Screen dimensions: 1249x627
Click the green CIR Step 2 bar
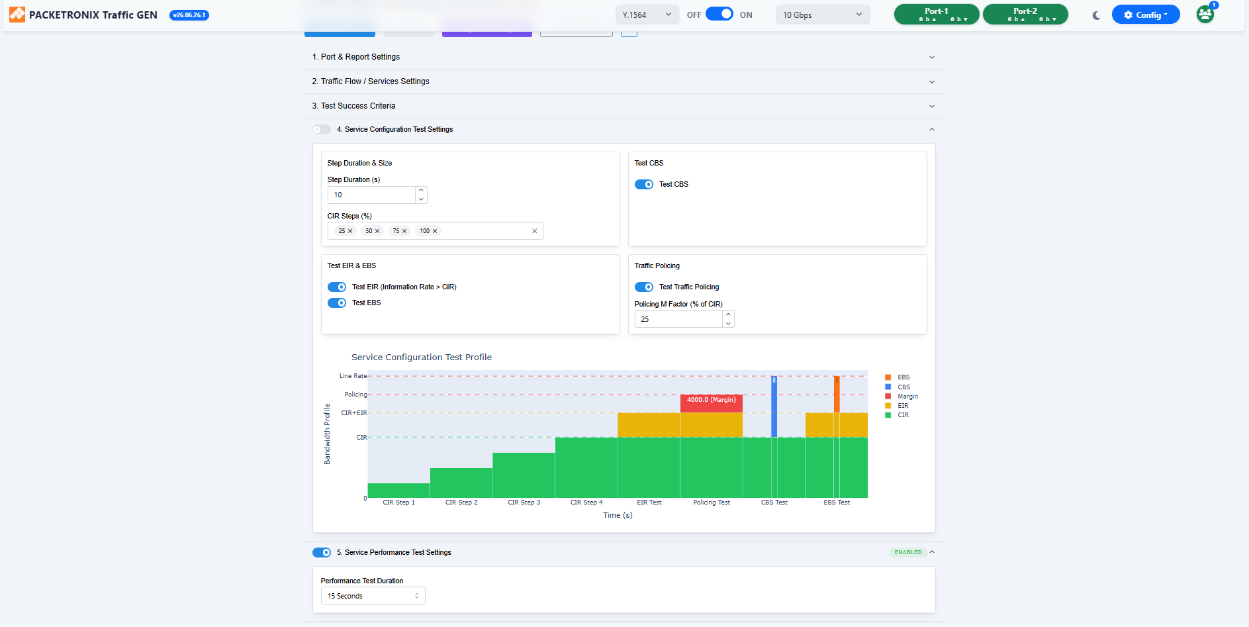click(x=461, y=483)
